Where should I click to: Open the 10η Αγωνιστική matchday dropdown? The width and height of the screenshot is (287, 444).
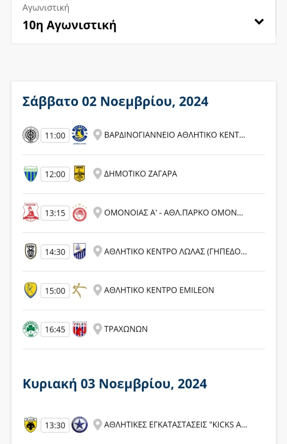click(x=143, y=21)
